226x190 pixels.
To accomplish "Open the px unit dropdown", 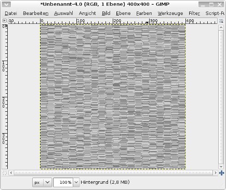I will click(42, 182).
